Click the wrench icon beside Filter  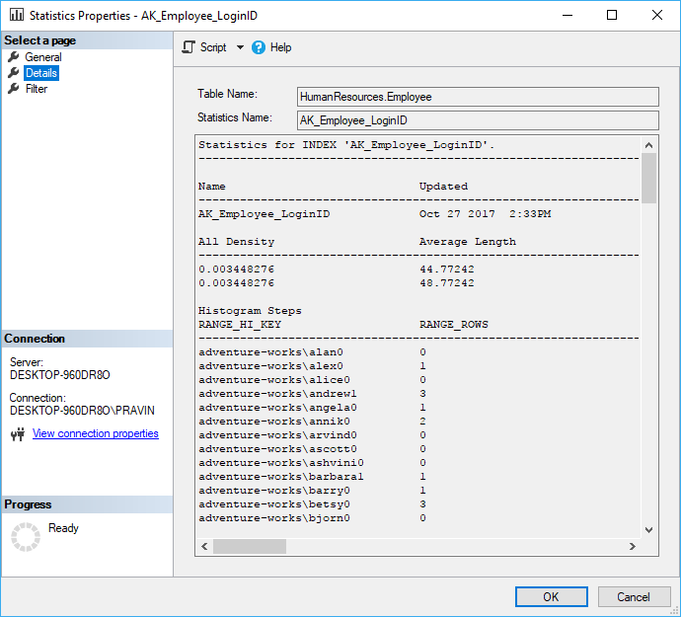pos(14,89)
